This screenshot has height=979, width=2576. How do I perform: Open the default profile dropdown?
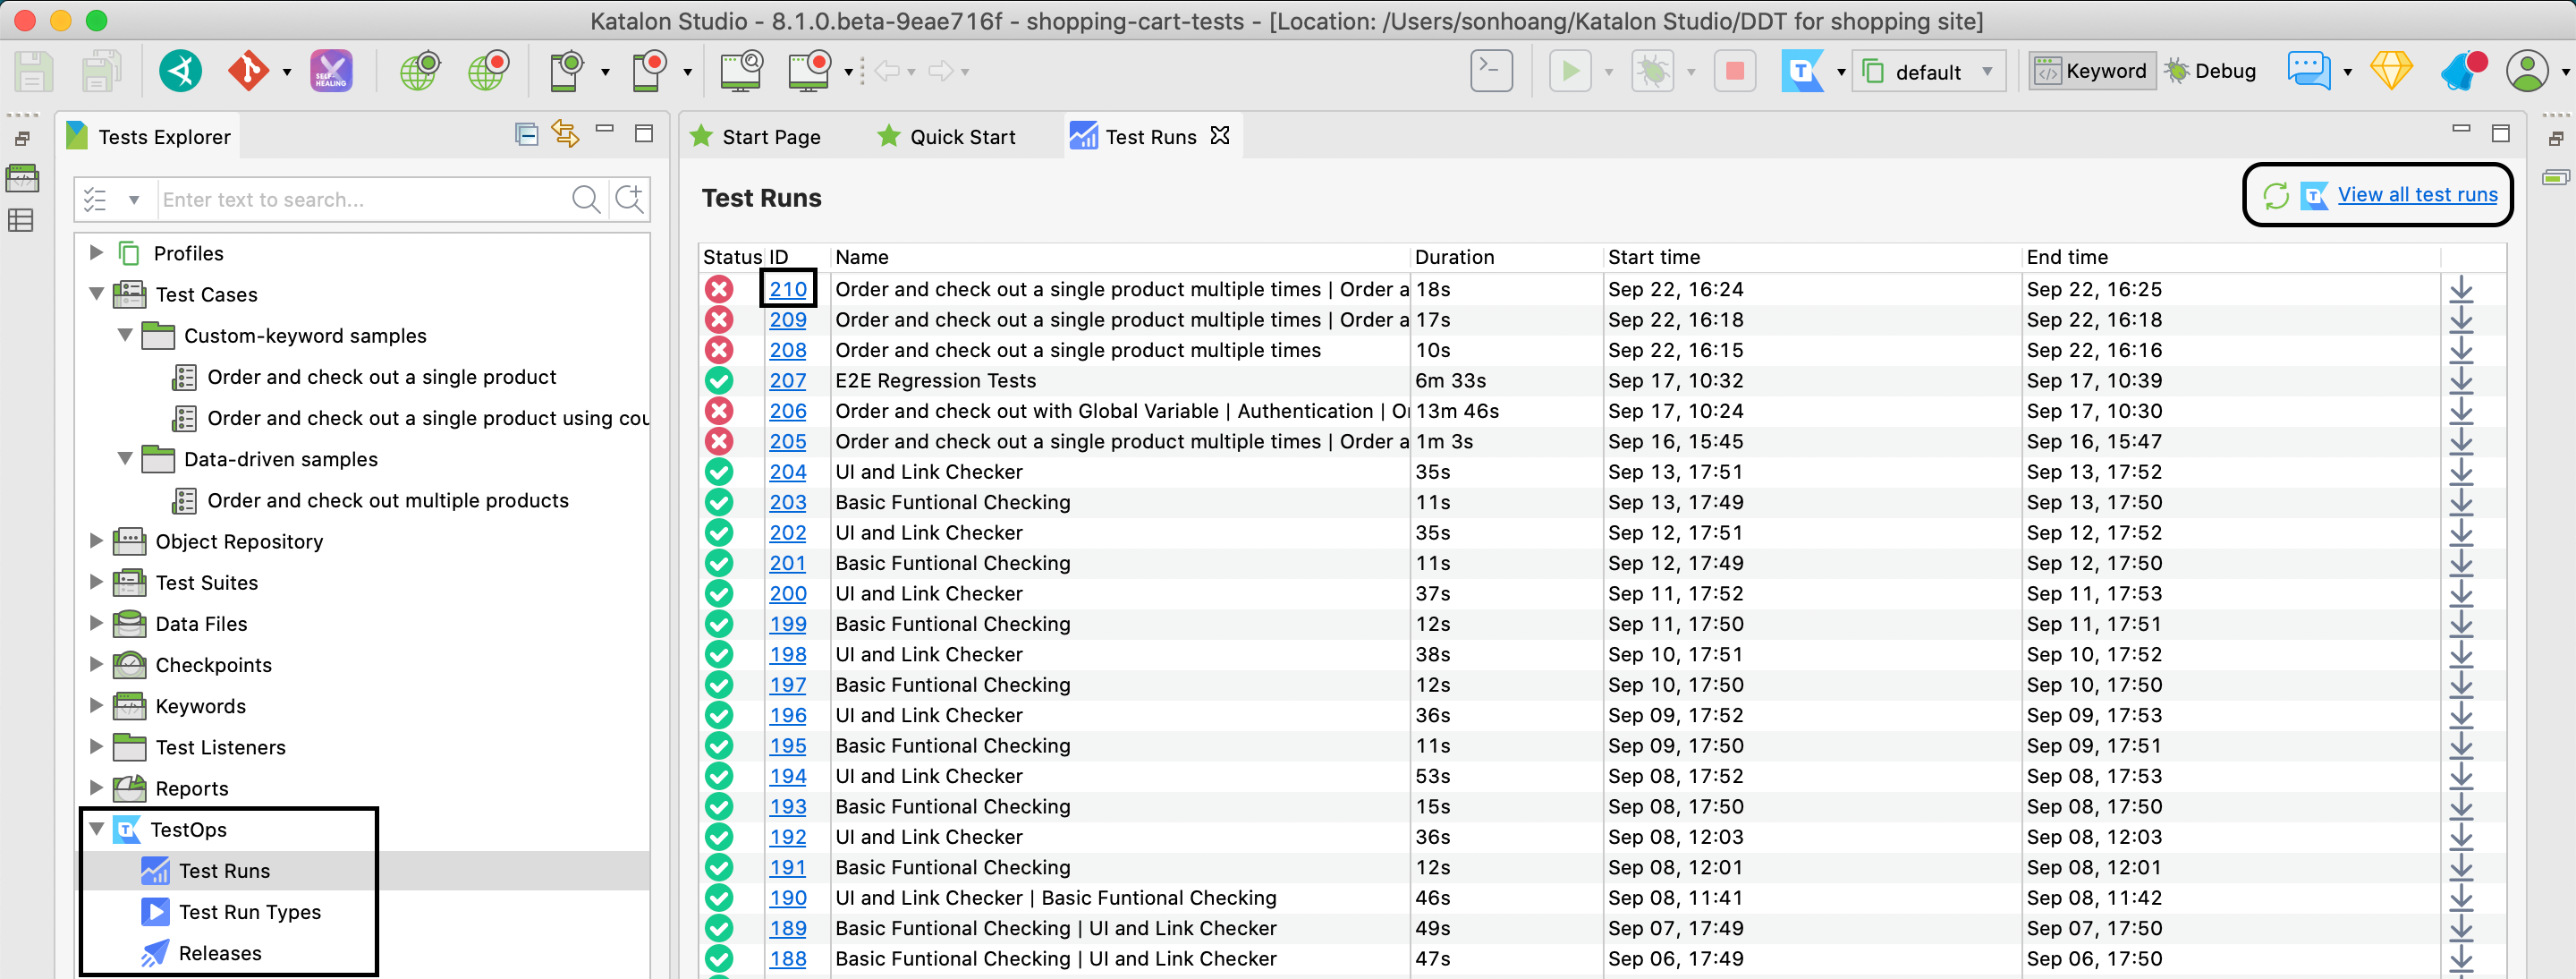coord(1929,72)
